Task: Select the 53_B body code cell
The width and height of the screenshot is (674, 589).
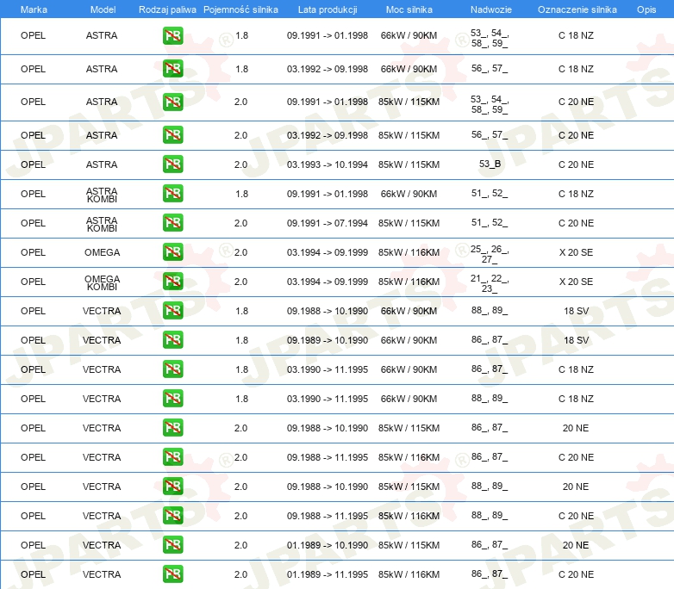Action: 490,164
